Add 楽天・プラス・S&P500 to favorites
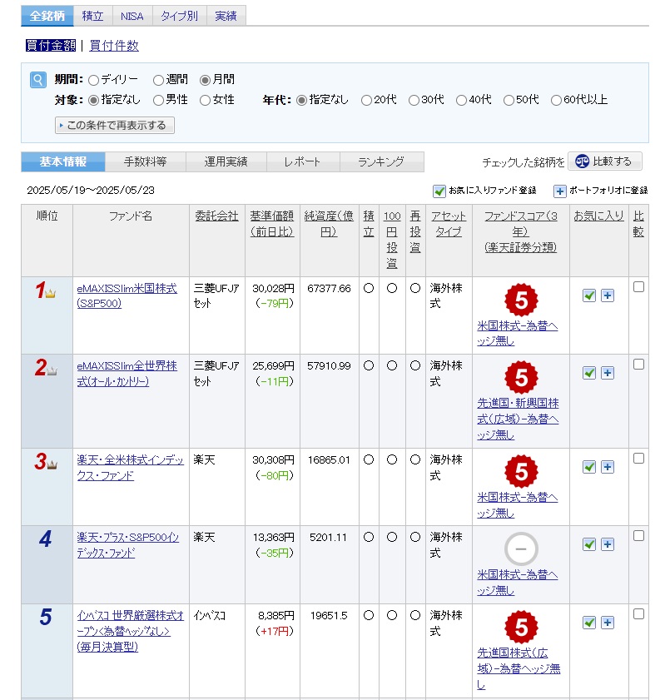Screen dimensions: 655x700 (x=589, y=544)
